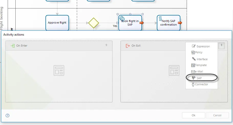Click the On Exit arrow icon
The height and width of the screenshot is (125, 233).
pos(128,46)
